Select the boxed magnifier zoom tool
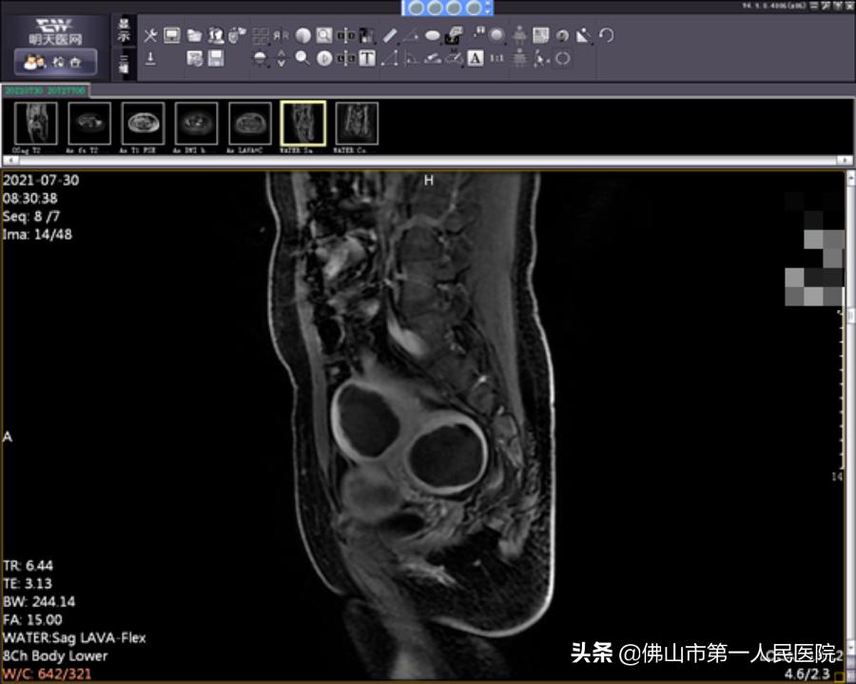 [x=324, y=35]
